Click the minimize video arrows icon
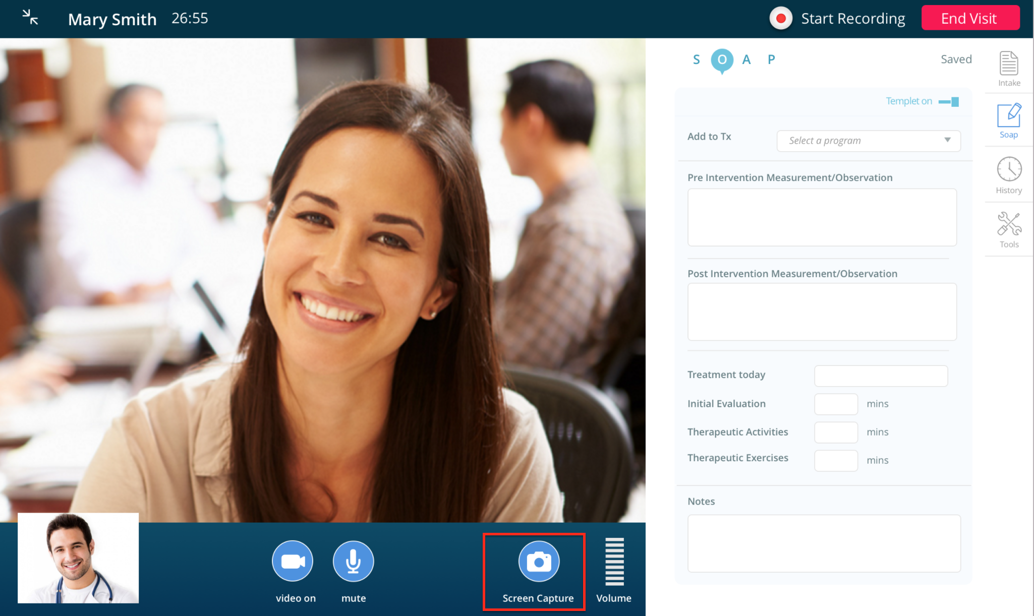Image resolution: width=1034 pixels, height=616 pixels. click(30, 18)
